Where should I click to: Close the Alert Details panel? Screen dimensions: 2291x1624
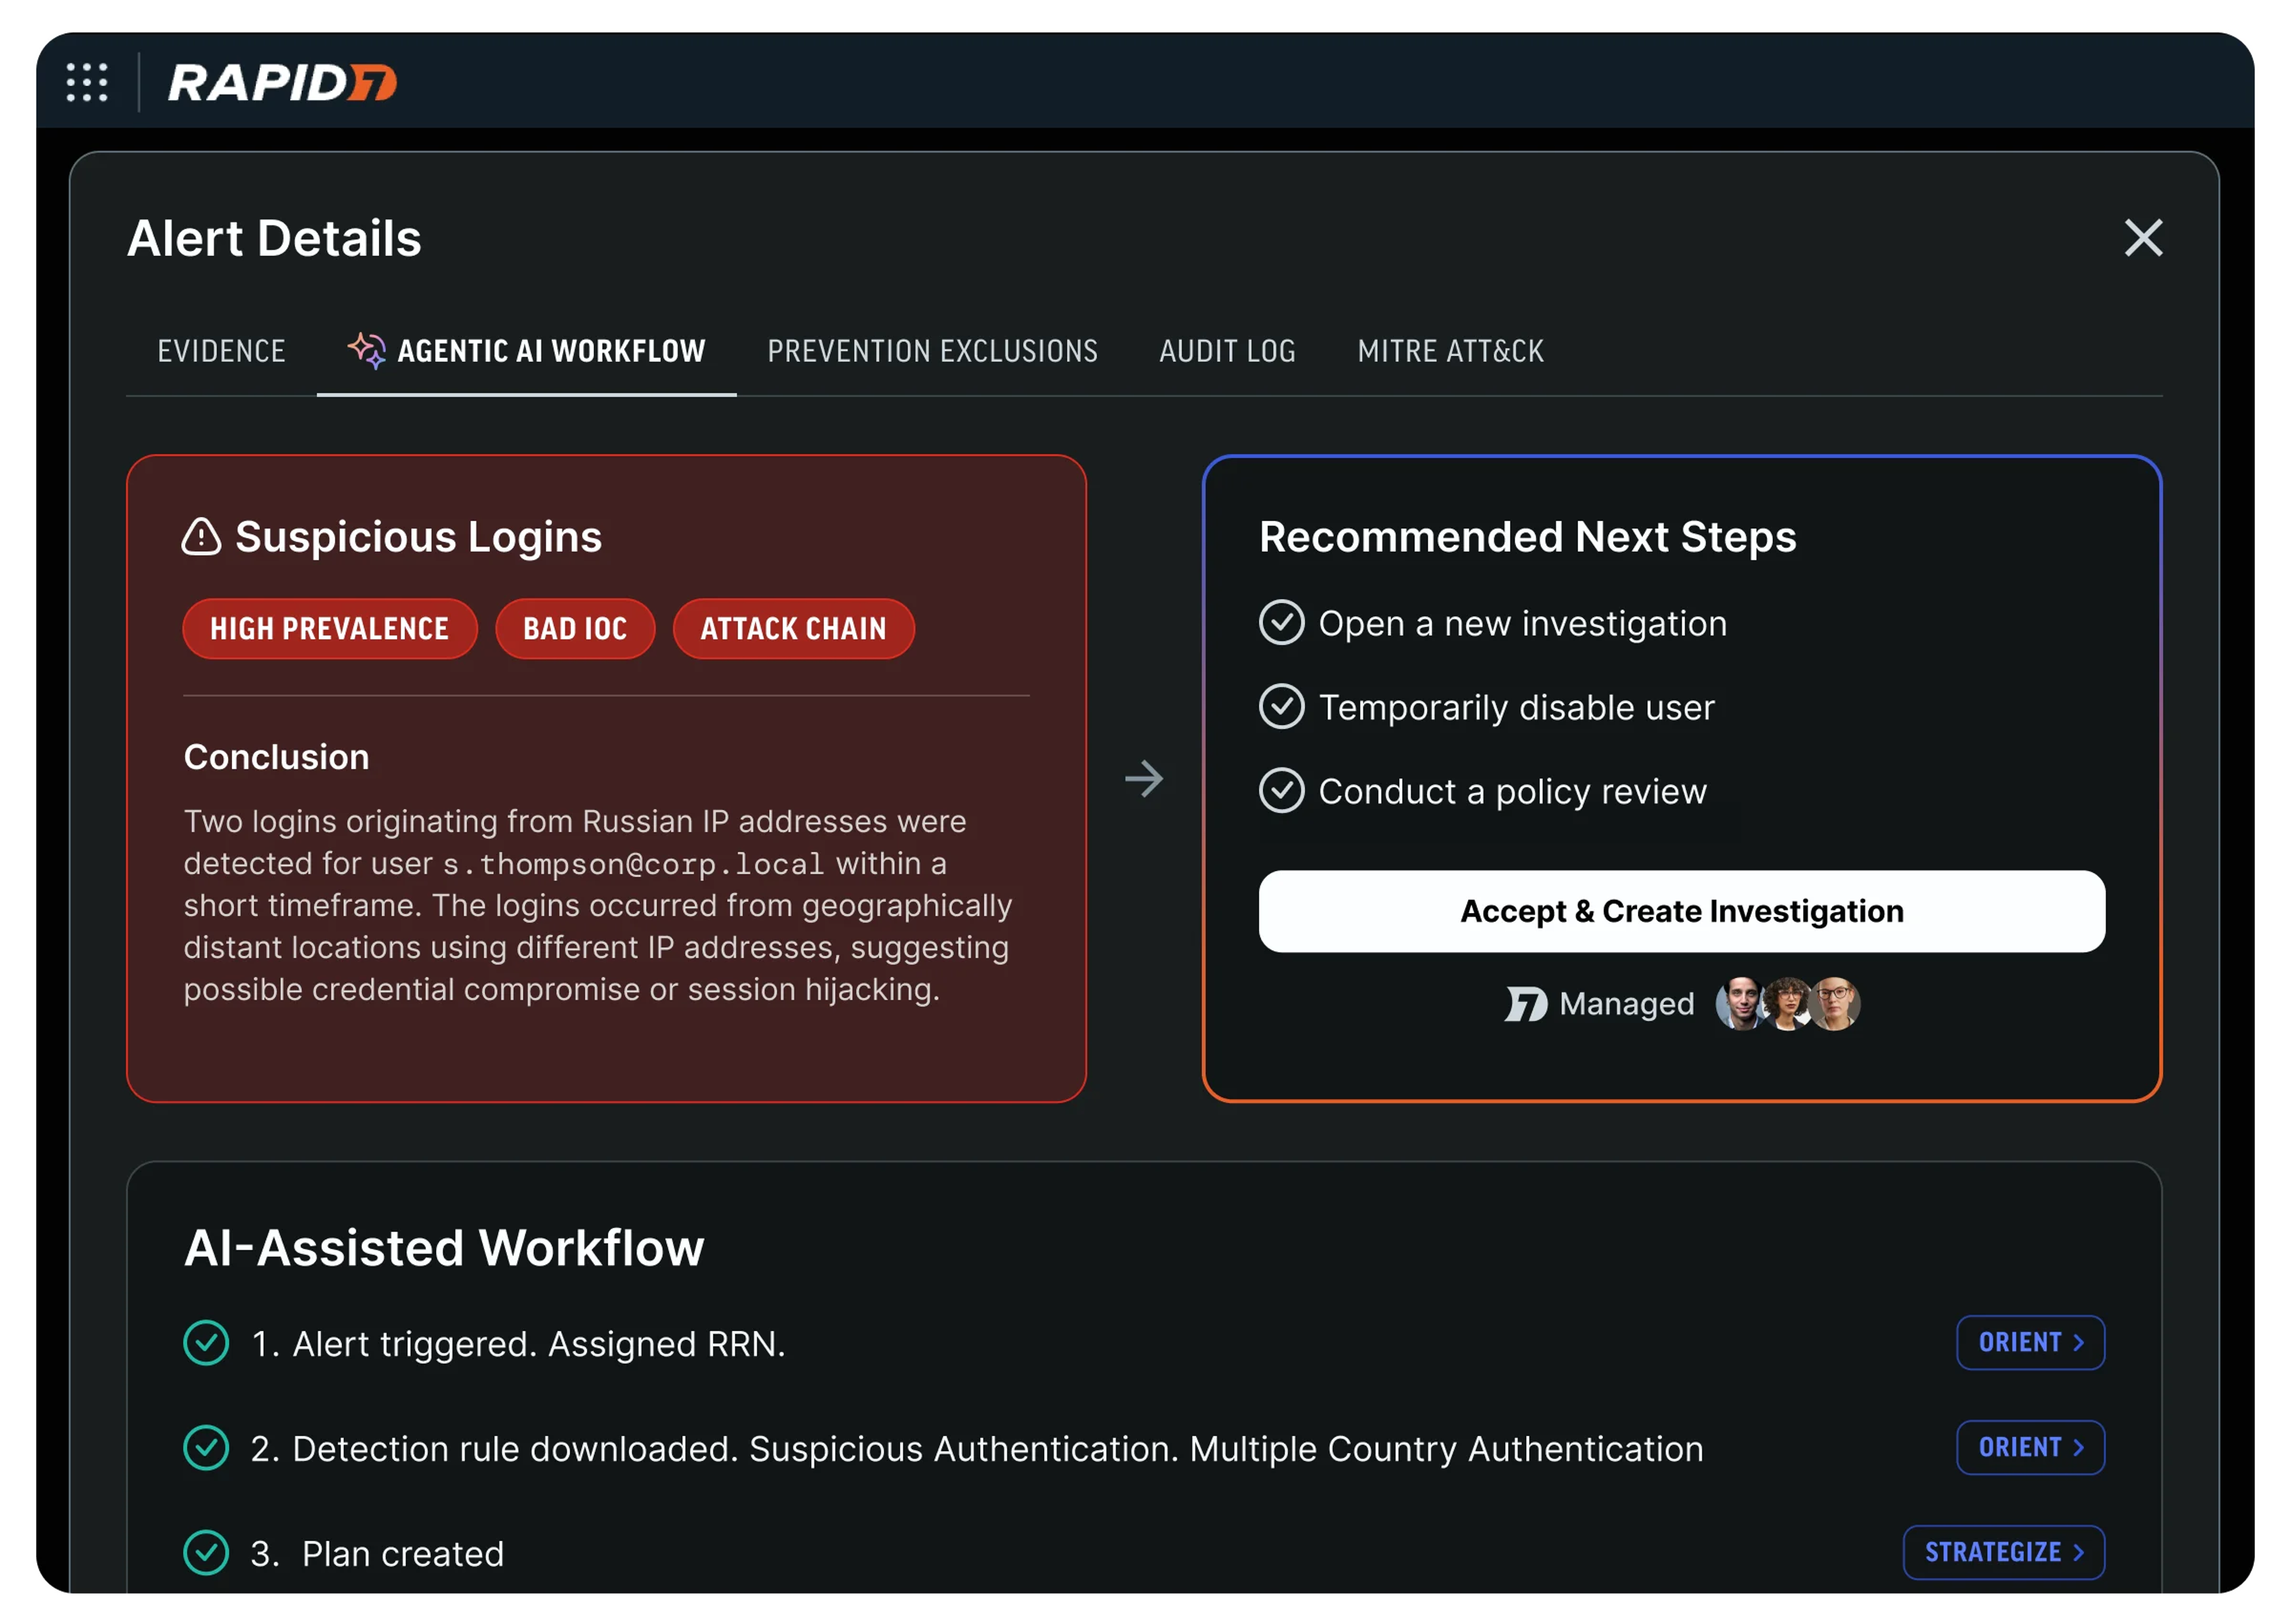(x=2143, y=238)
